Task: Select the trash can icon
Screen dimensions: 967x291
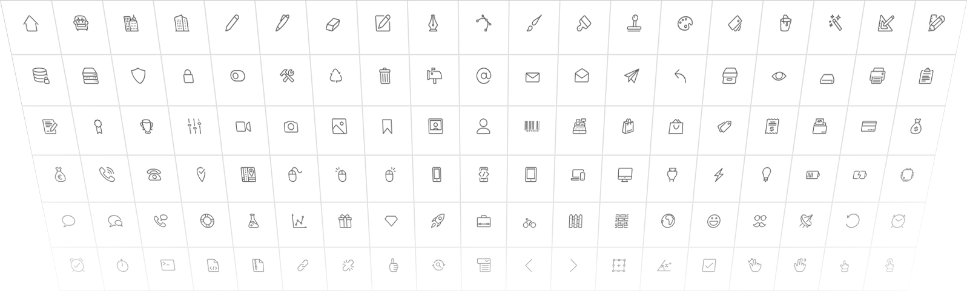Action: (385, 75)
